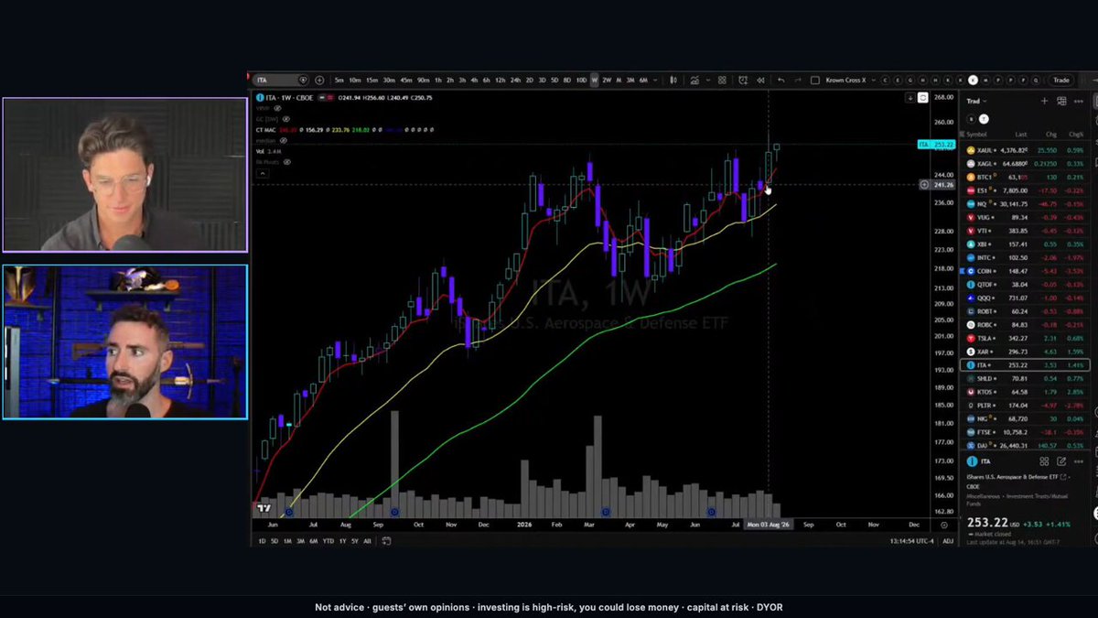The height and width of the screenshot is (618, 1098).
Task: Select the 2W timeframe
Action: pos(608,80)
